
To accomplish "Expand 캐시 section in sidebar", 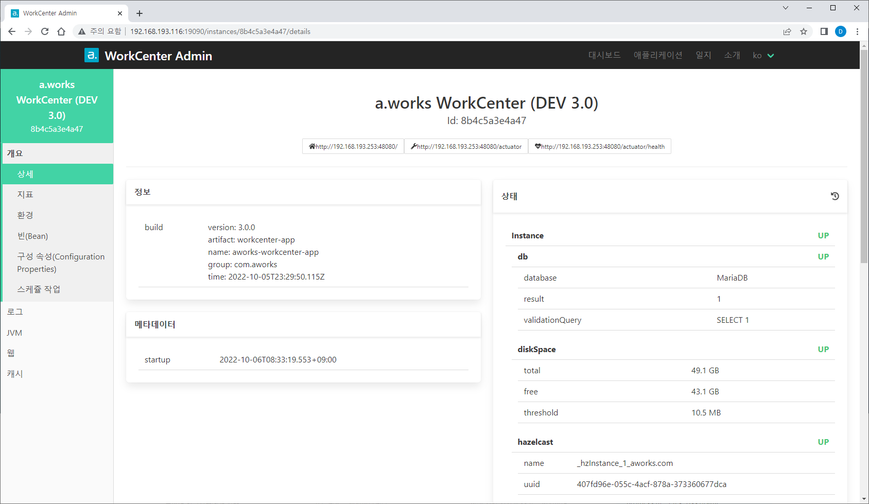I will [x=57, y=374].
